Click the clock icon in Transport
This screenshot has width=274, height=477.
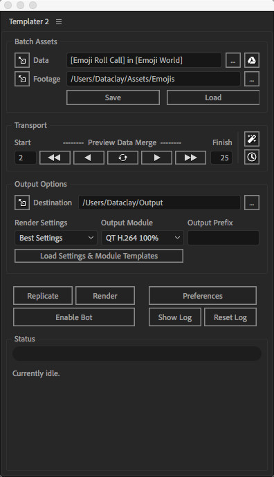click(252, 157)
